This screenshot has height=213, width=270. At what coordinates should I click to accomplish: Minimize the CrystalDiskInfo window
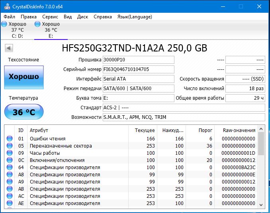pyautogui.click(x=223, y=6)
